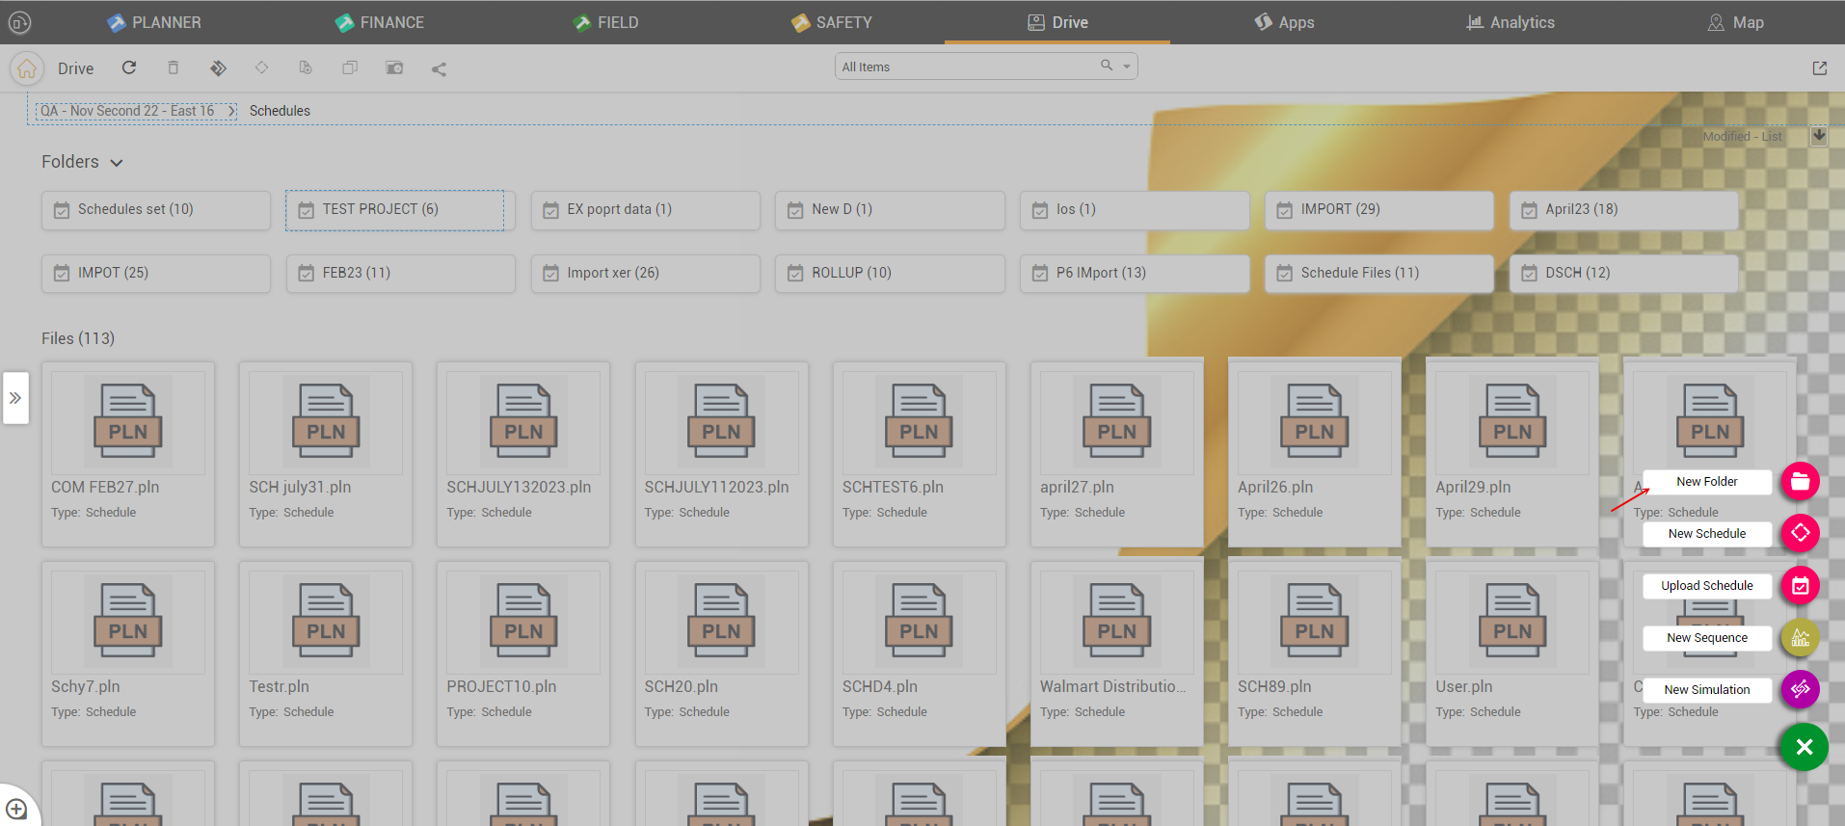Screen dimensions: 1845x826
Task: Share selected items via share icon
Action: click(x=439, y=68)
